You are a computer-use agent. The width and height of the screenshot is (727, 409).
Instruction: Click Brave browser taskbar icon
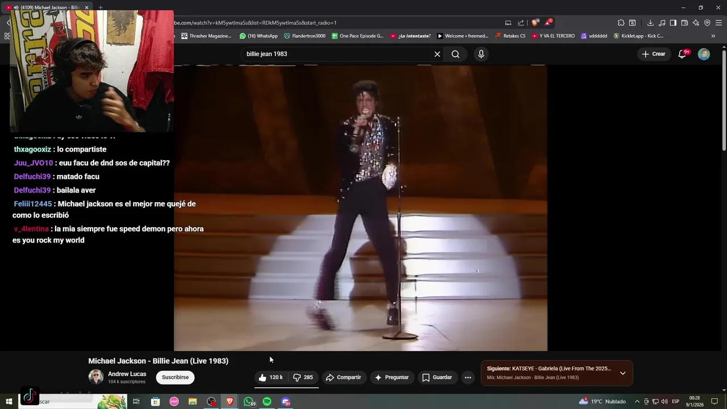coord(230,402)
